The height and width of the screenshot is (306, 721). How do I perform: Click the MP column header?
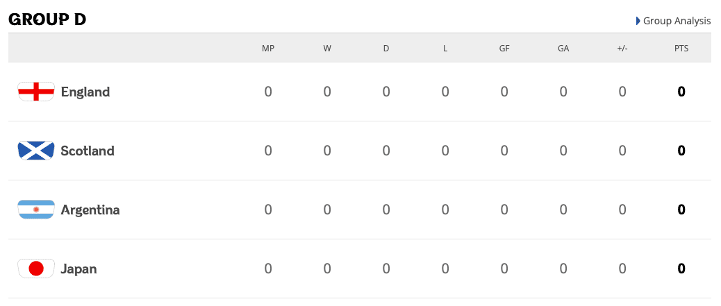click(268, 49)
